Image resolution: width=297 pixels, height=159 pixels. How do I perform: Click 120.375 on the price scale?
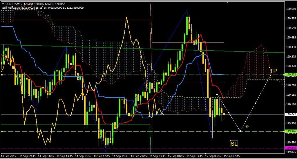click(291, 57)
